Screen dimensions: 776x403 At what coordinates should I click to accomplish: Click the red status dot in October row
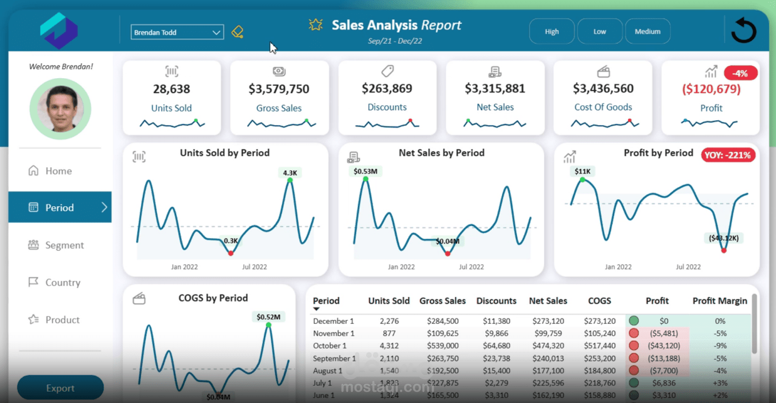(634, 345)
